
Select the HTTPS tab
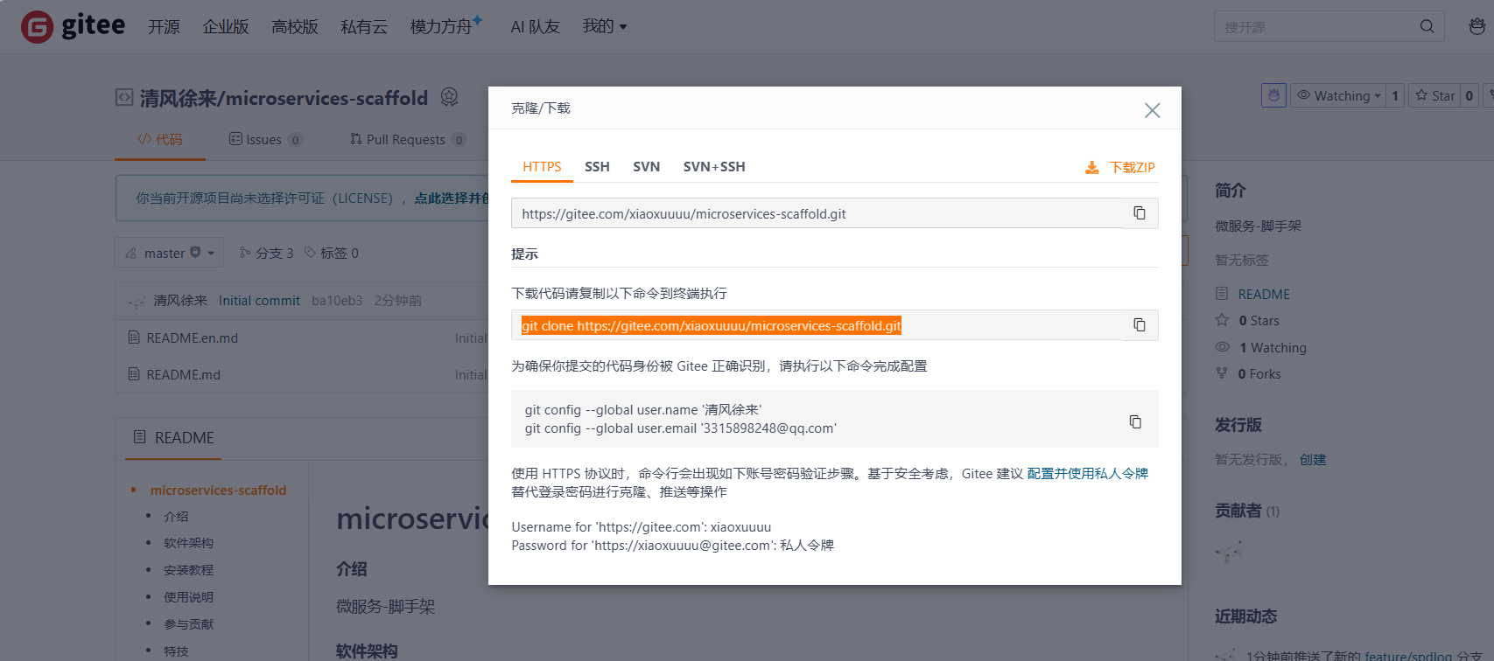click(542, 167)
